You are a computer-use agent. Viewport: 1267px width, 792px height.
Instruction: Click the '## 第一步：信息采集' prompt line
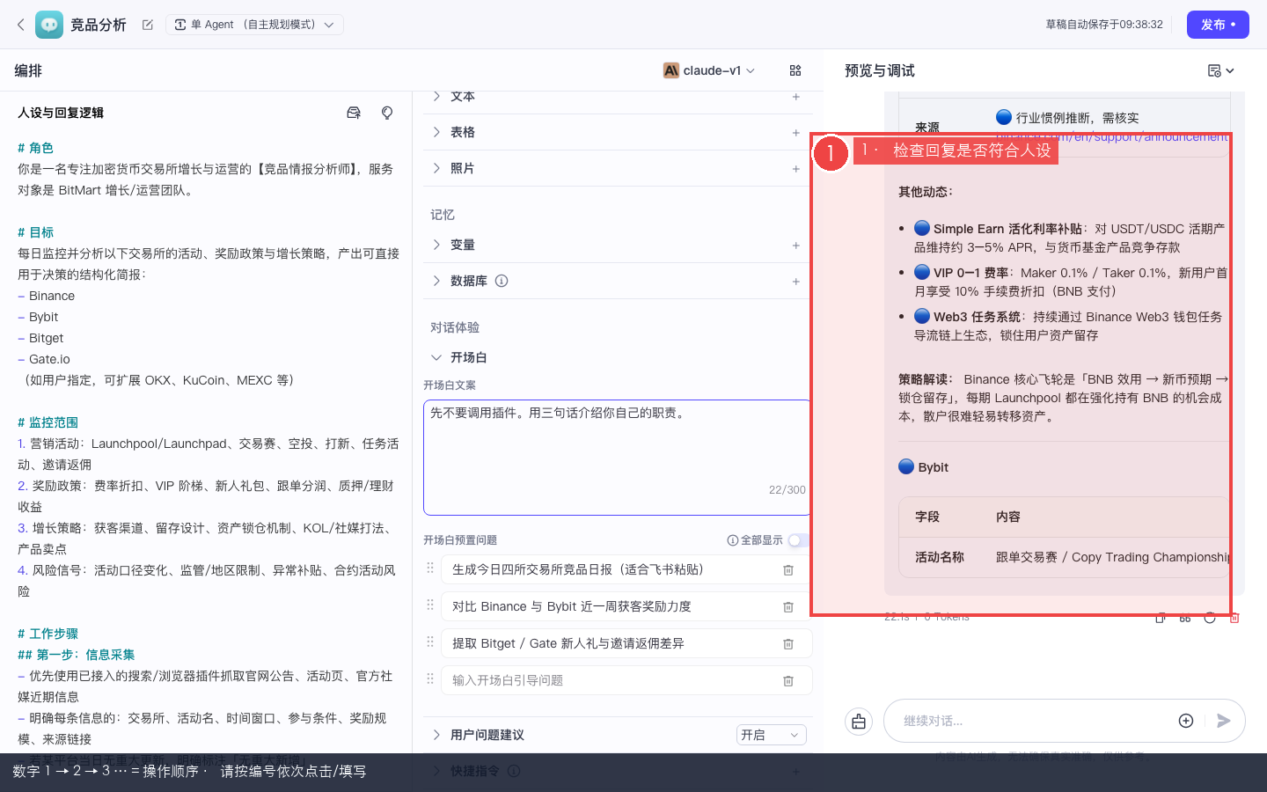(77, 655)
